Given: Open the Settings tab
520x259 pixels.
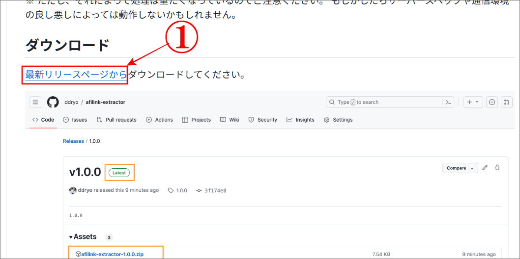Looking at the screenshot, I should [338, 120].
